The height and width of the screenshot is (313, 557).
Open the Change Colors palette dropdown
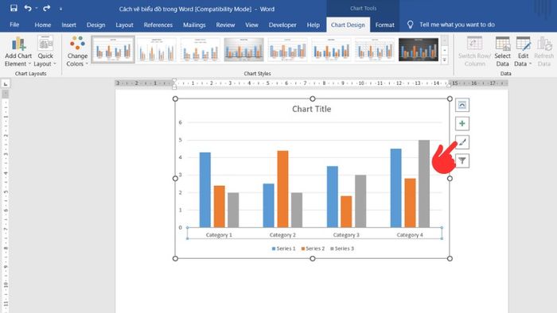tap(77, 52)
